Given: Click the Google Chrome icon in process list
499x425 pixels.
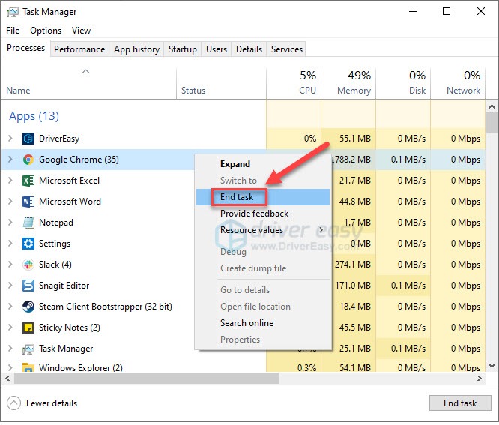Looking at the screenshot, I should coord(28,160).
